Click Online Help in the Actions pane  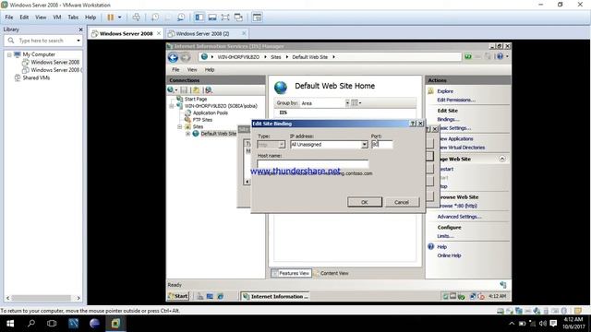tap(449, 255)
